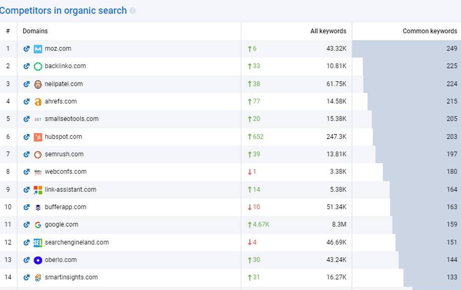Click the external link icon beside smartinsights.com
The height and width of the screenshot is (290, 461).
pos(27,277)
